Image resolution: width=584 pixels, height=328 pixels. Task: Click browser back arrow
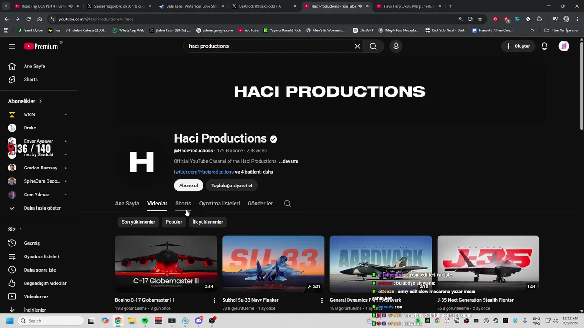[6, 19]
